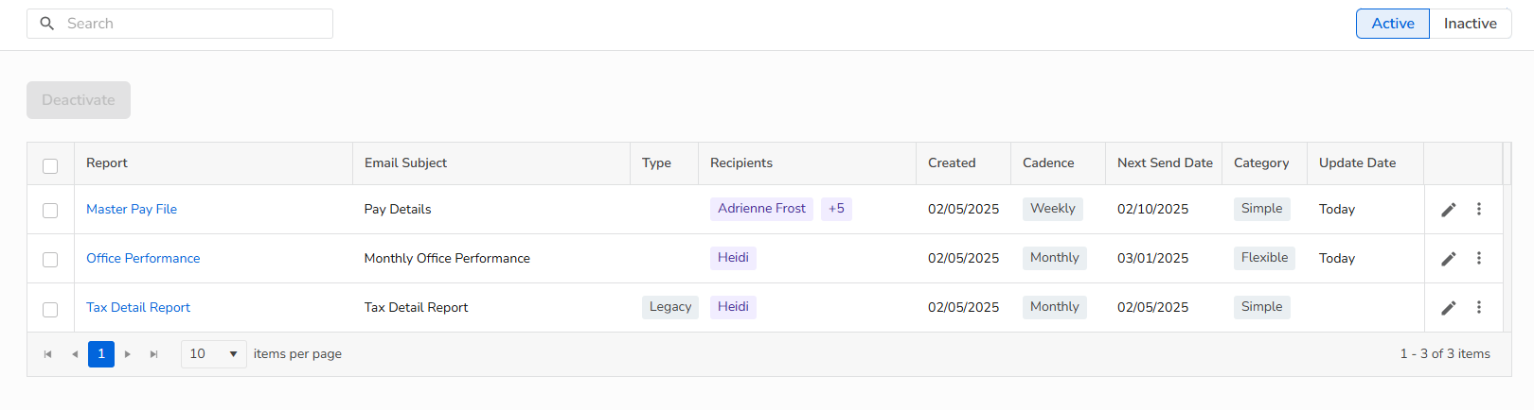Sort by the Report column header
Viewport: 1534px width, 410px height.
coord(107,162)
